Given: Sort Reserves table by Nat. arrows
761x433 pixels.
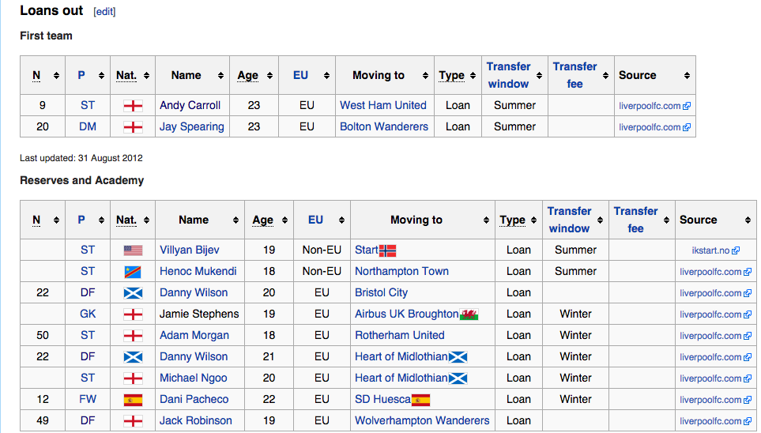Looking at the screenshot, I should 146,220.
